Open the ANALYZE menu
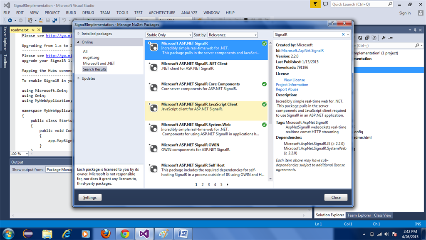Screen dimensions: 426x240 pyautogui.click(x=189, y=13)
